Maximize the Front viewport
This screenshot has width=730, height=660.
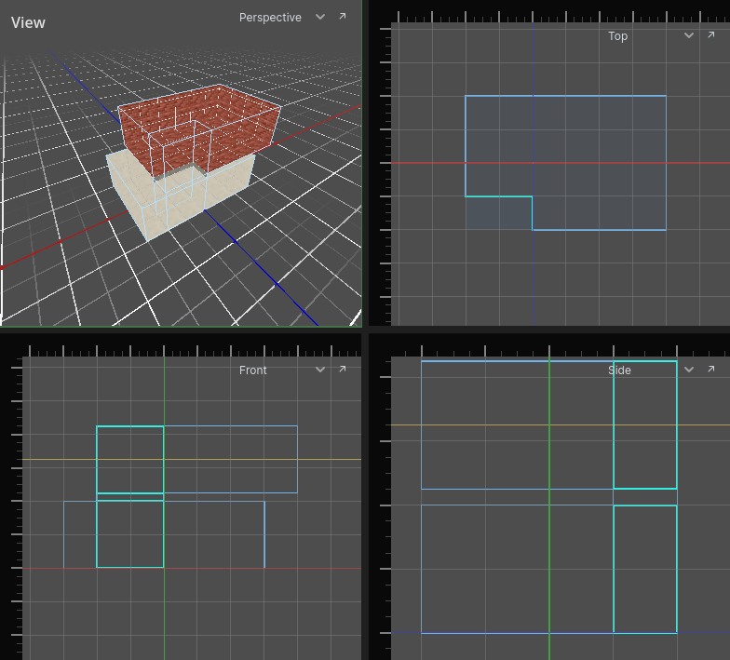[343, 369]
